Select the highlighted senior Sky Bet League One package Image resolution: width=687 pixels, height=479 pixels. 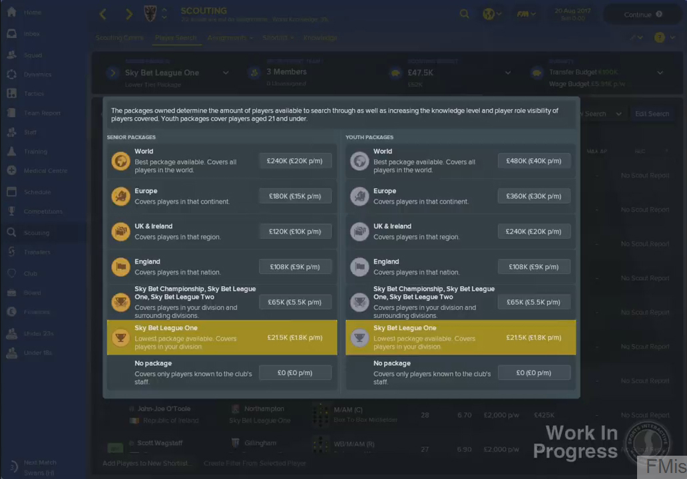click(x=222, y=337)
